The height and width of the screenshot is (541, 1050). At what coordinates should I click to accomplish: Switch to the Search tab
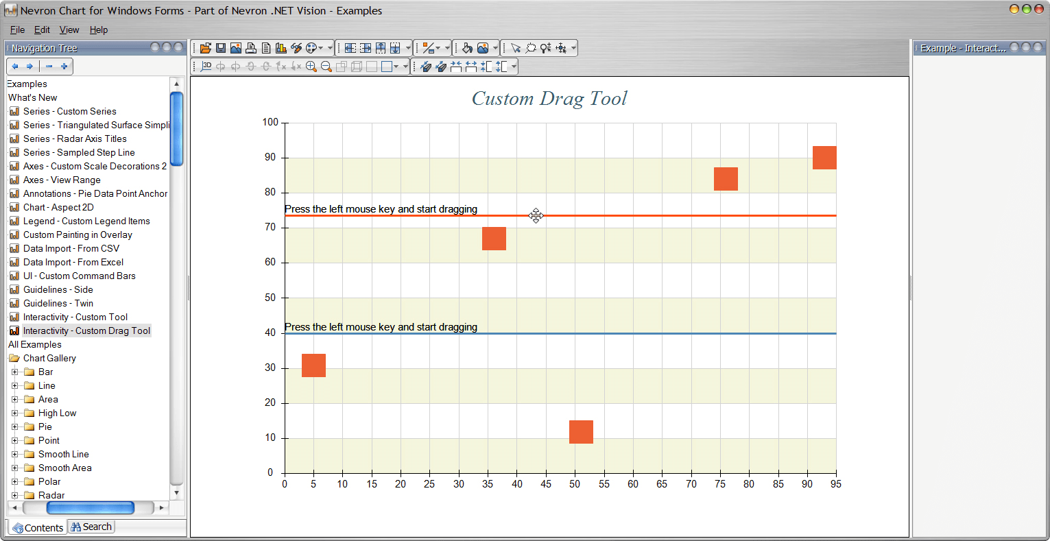[91, 527]
